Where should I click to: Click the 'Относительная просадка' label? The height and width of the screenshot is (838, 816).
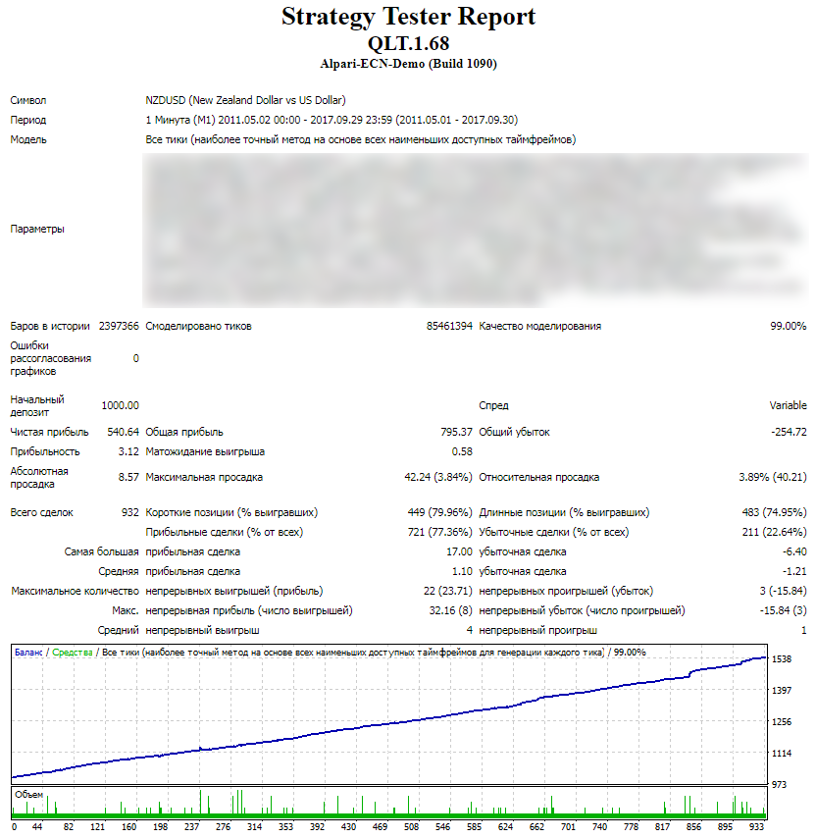pyautogui.click(x=538, y=477)
